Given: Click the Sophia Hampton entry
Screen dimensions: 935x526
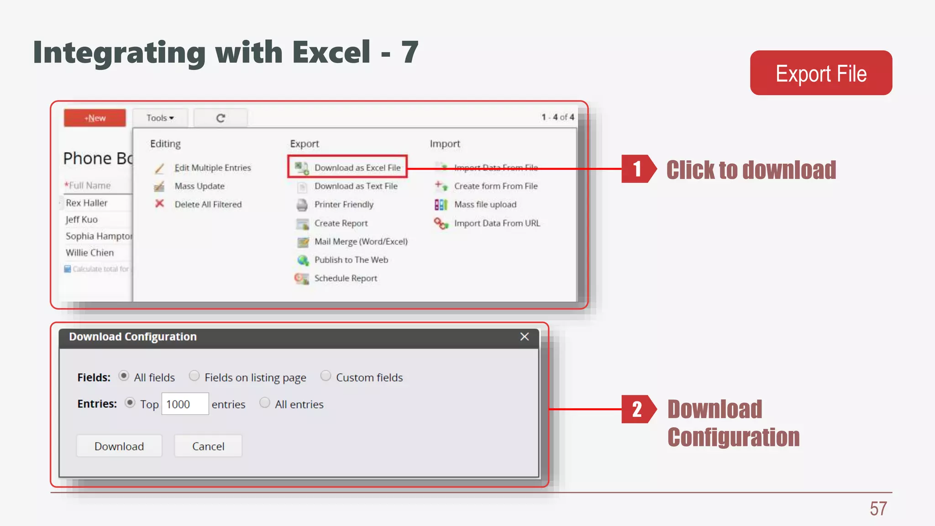Looking at the screenshot, I should coord(99,236).
